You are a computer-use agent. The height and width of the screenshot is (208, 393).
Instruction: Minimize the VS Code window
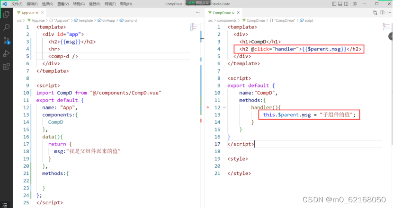tap(365, 4)
